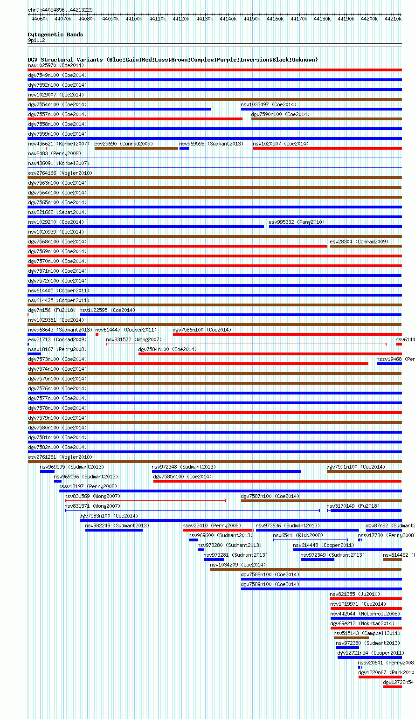Open esv2764166 (Vogler2010) variant
Viewport: 415px width, 719px height.
pos(60,173)
